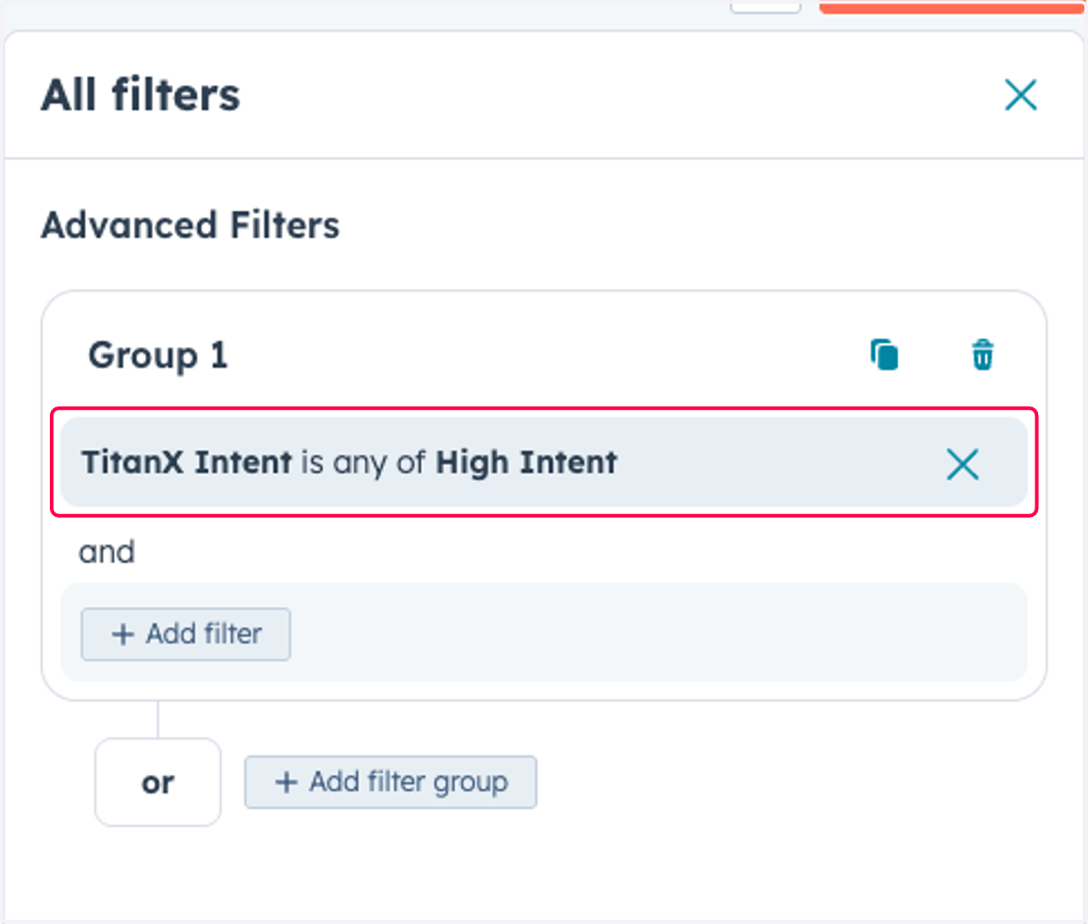1088x924 pixels.
Task: Click the All filters title
Action: click(x=141, y=94)
